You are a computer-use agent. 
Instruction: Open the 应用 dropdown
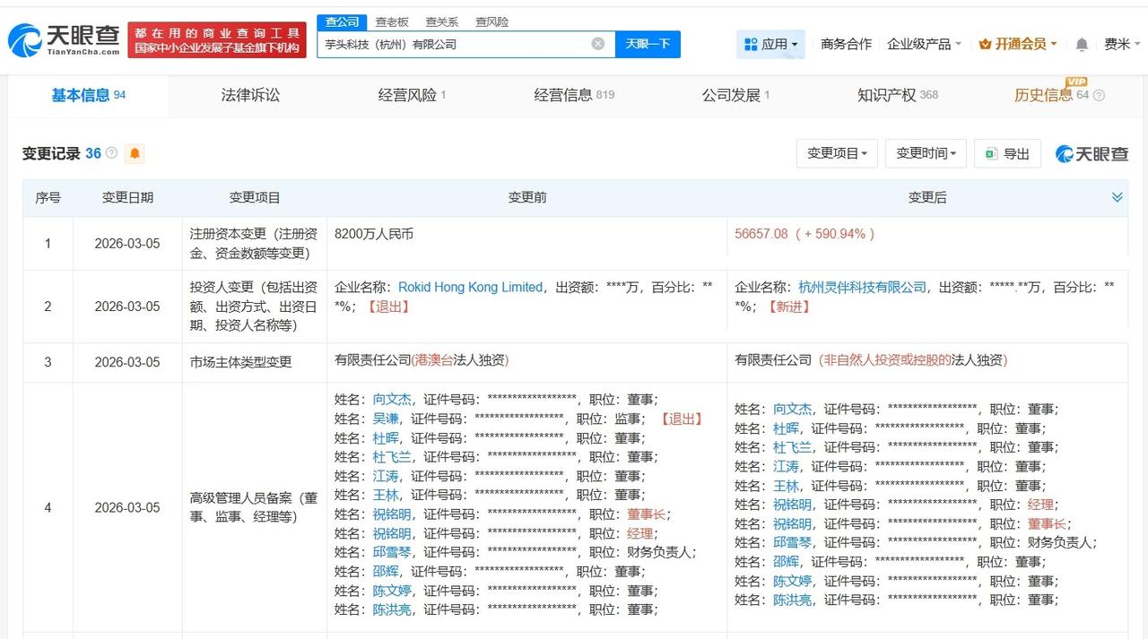[x=771, y=43]
